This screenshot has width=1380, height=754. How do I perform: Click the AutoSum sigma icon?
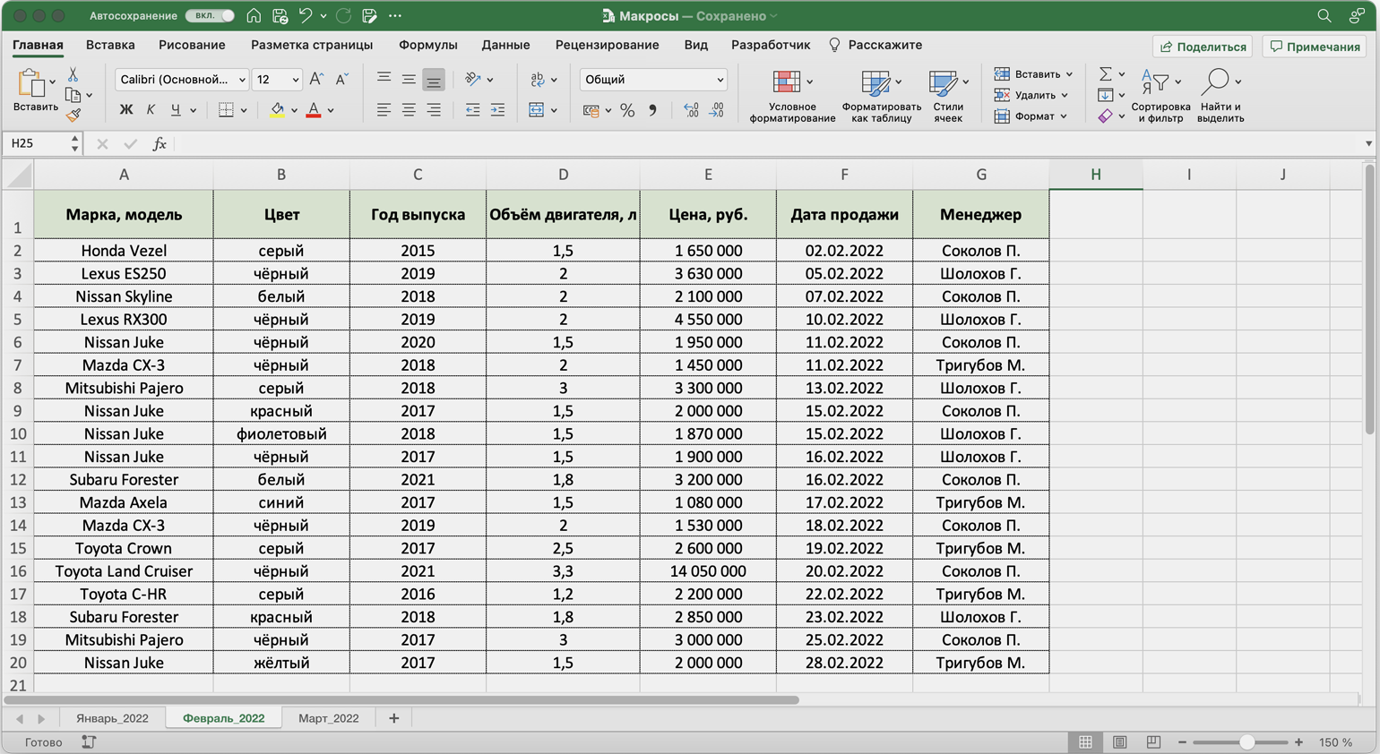tap(1106, 74)
